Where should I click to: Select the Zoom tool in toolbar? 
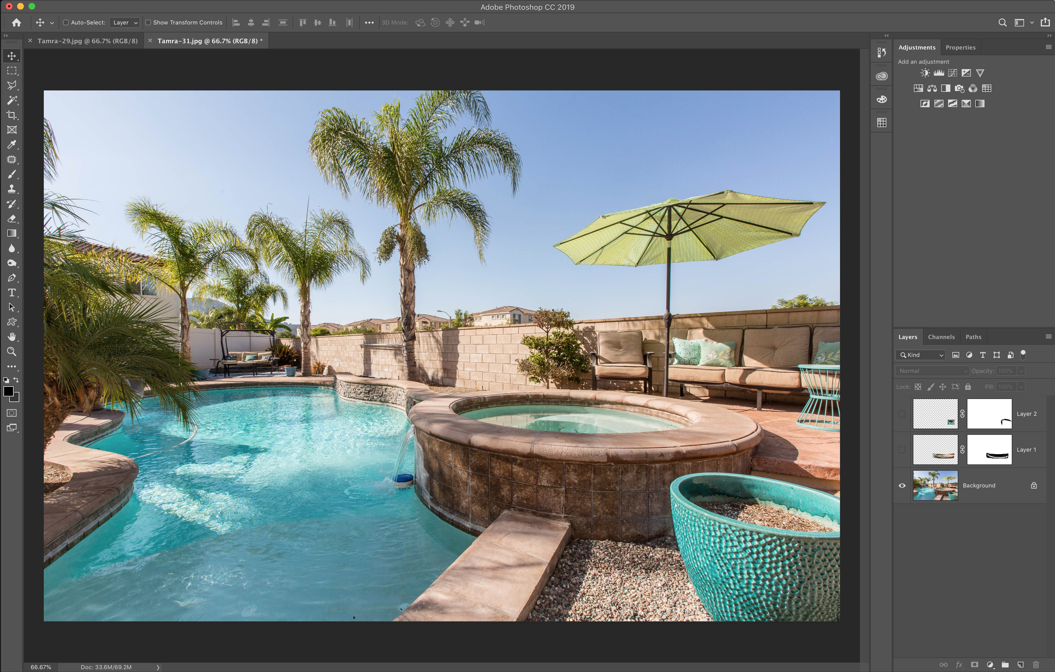12,352
